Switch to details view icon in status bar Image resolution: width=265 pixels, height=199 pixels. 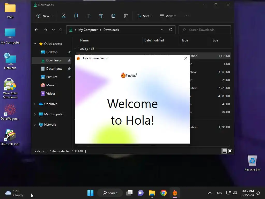pyautogui.click(x=224, y=151)
